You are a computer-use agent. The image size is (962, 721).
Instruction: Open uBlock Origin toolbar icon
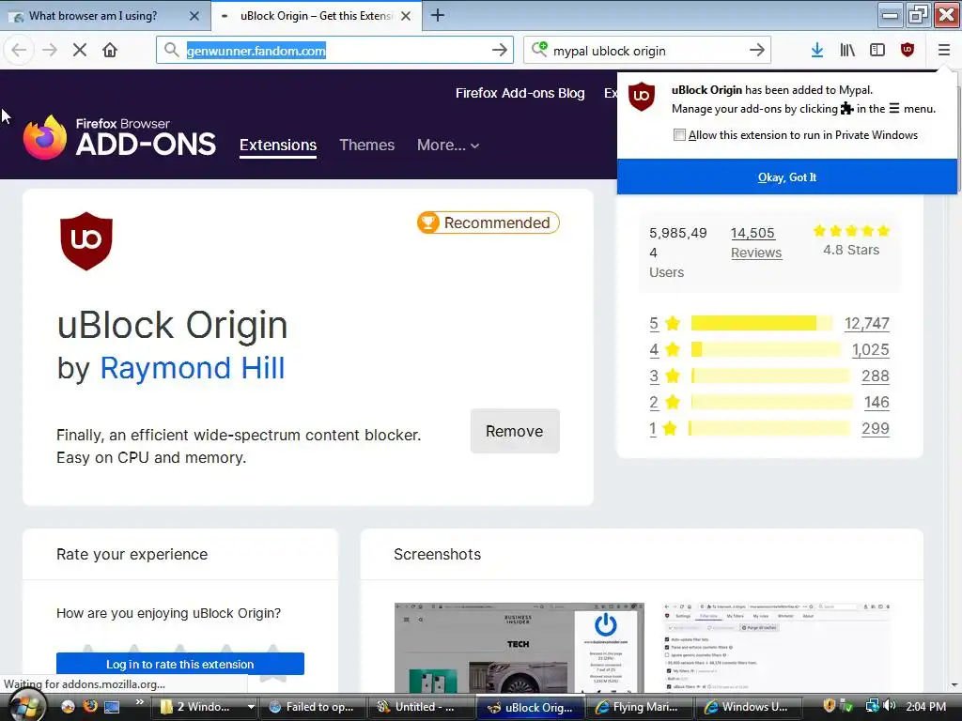tap(908, 51)
